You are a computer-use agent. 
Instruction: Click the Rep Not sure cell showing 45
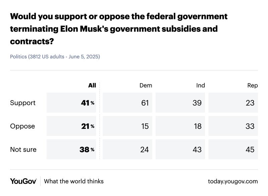[233, 150]
